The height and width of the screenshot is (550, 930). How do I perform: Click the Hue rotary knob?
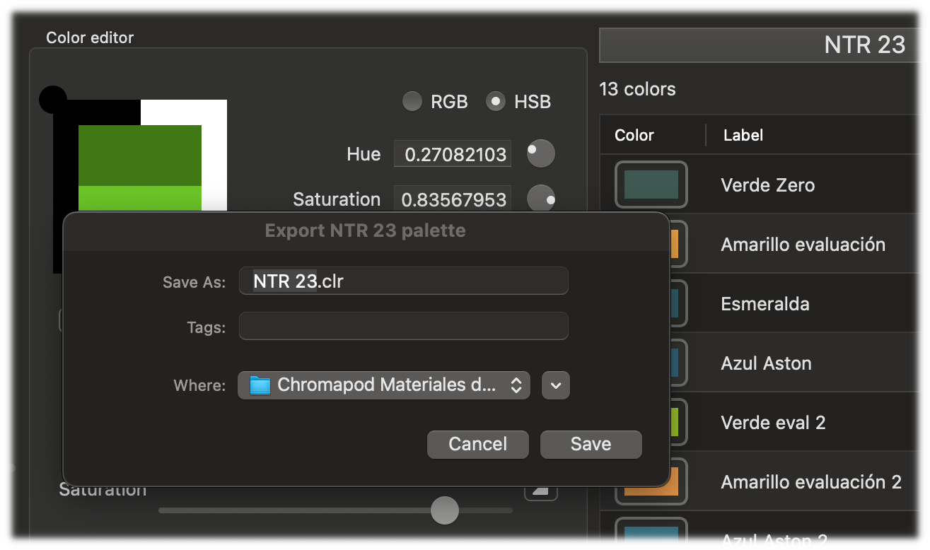pos(541,153)
